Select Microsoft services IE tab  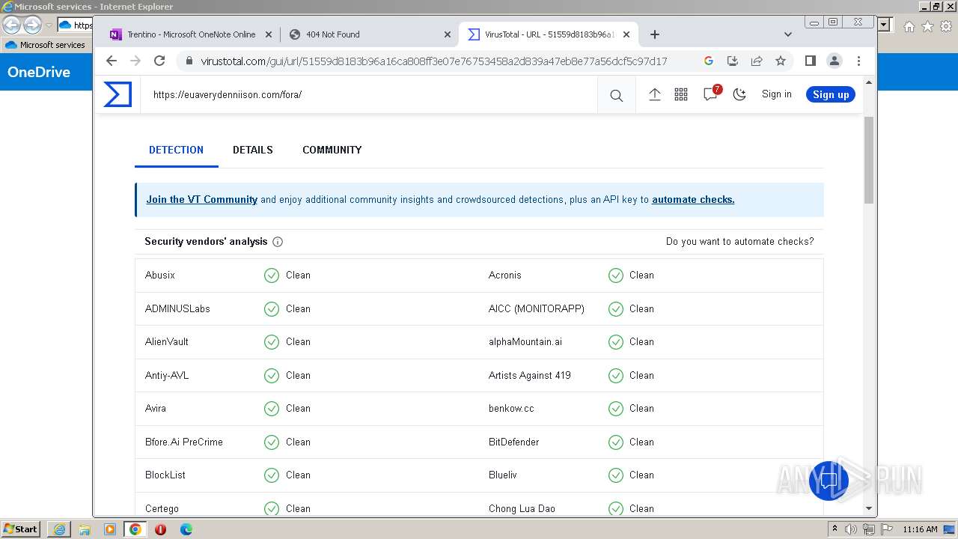46,45
